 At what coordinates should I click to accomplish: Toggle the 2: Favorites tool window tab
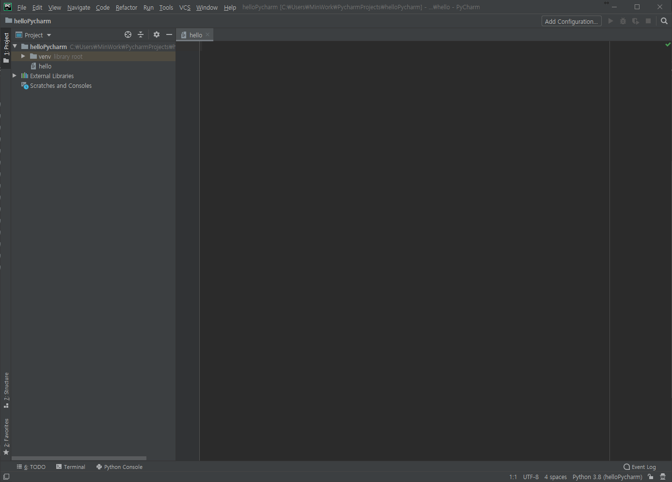[6, 436]
